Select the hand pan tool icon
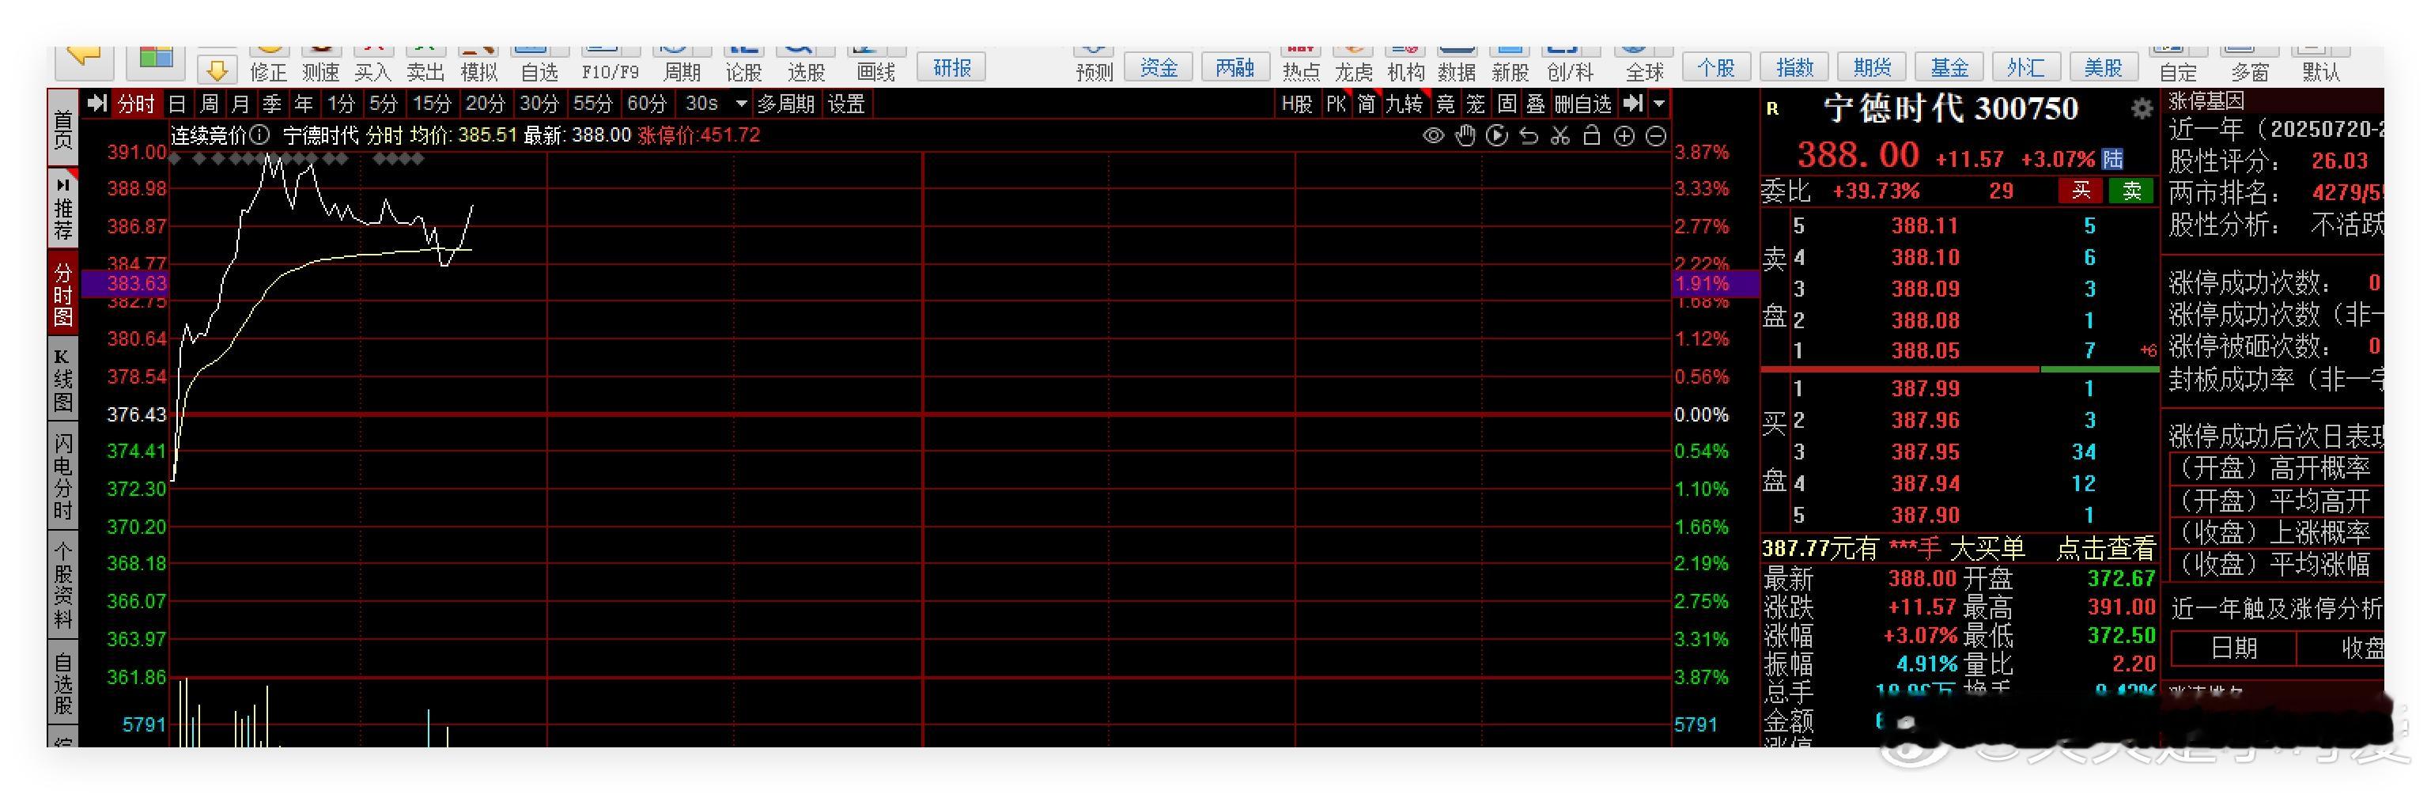2431x794 pixels. [x=1465, y=136]
